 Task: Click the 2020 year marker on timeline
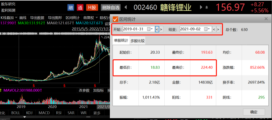point(52,106)
